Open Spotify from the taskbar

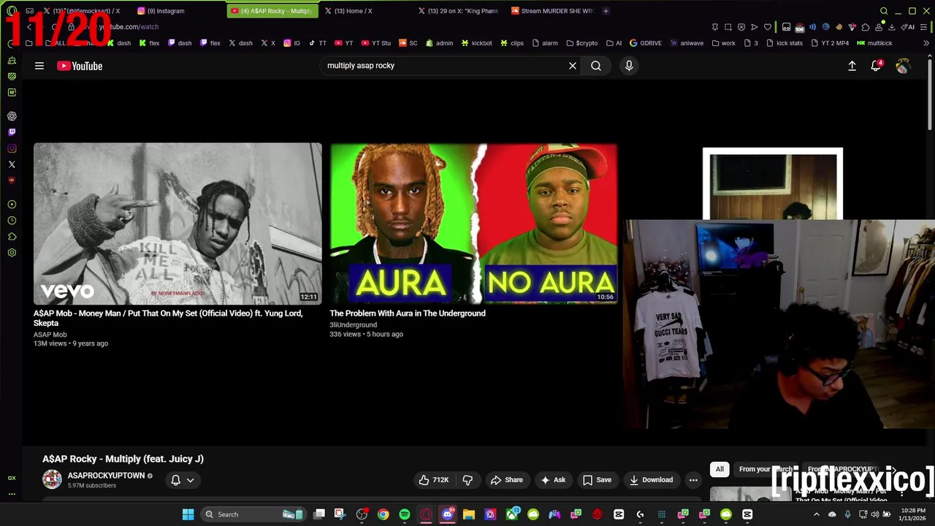(x=405, y=514)
